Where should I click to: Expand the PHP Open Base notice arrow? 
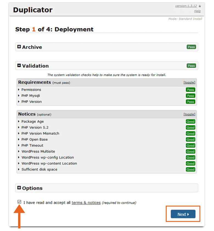19,139
